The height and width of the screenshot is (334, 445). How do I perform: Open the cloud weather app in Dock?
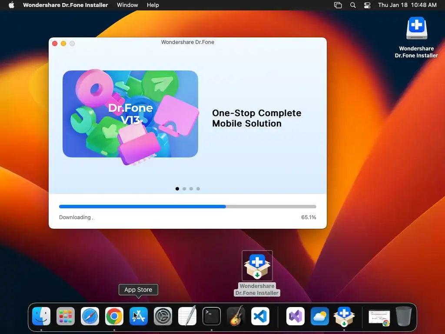coord(320,316)
